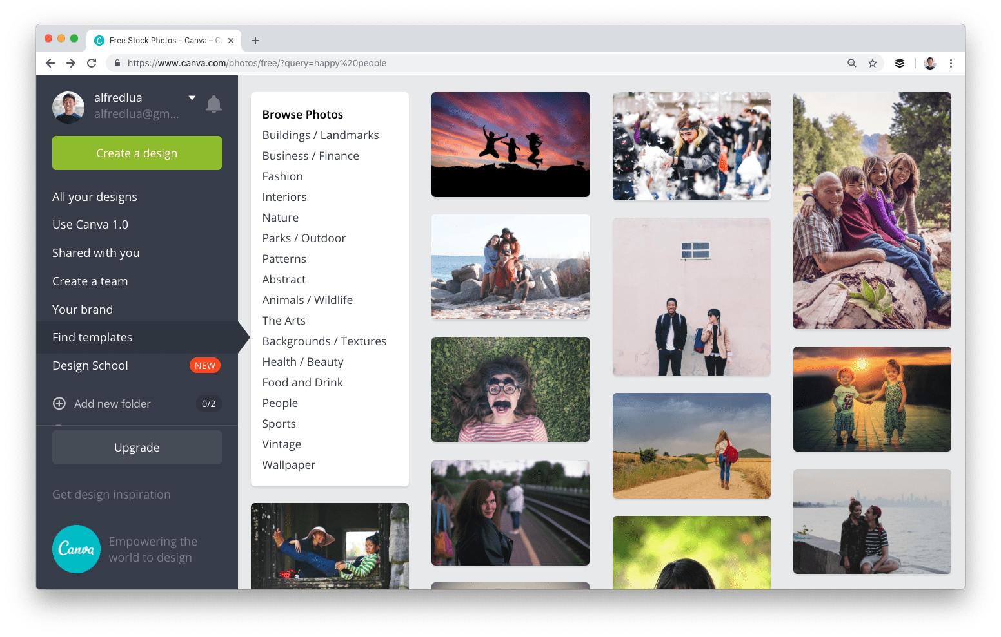Screen dimensions: 1001x637
Task: Open Chrome's three-dot menu
Action: click(951, 63)
